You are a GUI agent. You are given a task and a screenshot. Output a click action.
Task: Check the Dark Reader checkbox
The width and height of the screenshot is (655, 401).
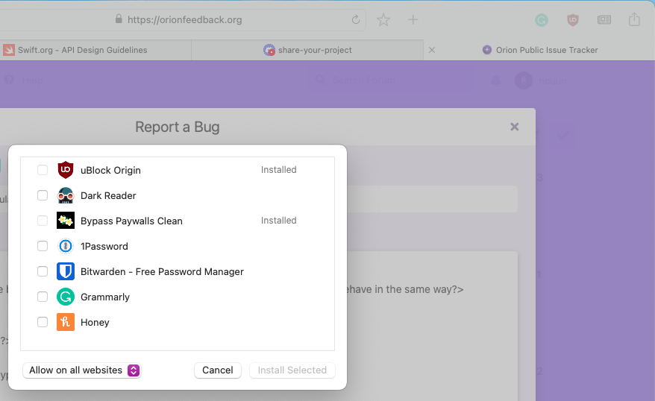tap(43, 195)
